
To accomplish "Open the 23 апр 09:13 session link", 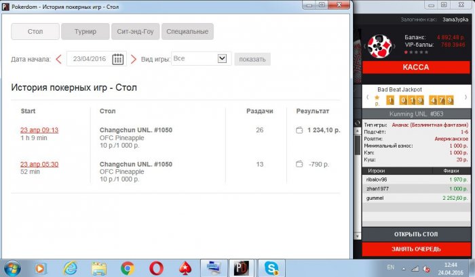I will click(x=39, y=130).
